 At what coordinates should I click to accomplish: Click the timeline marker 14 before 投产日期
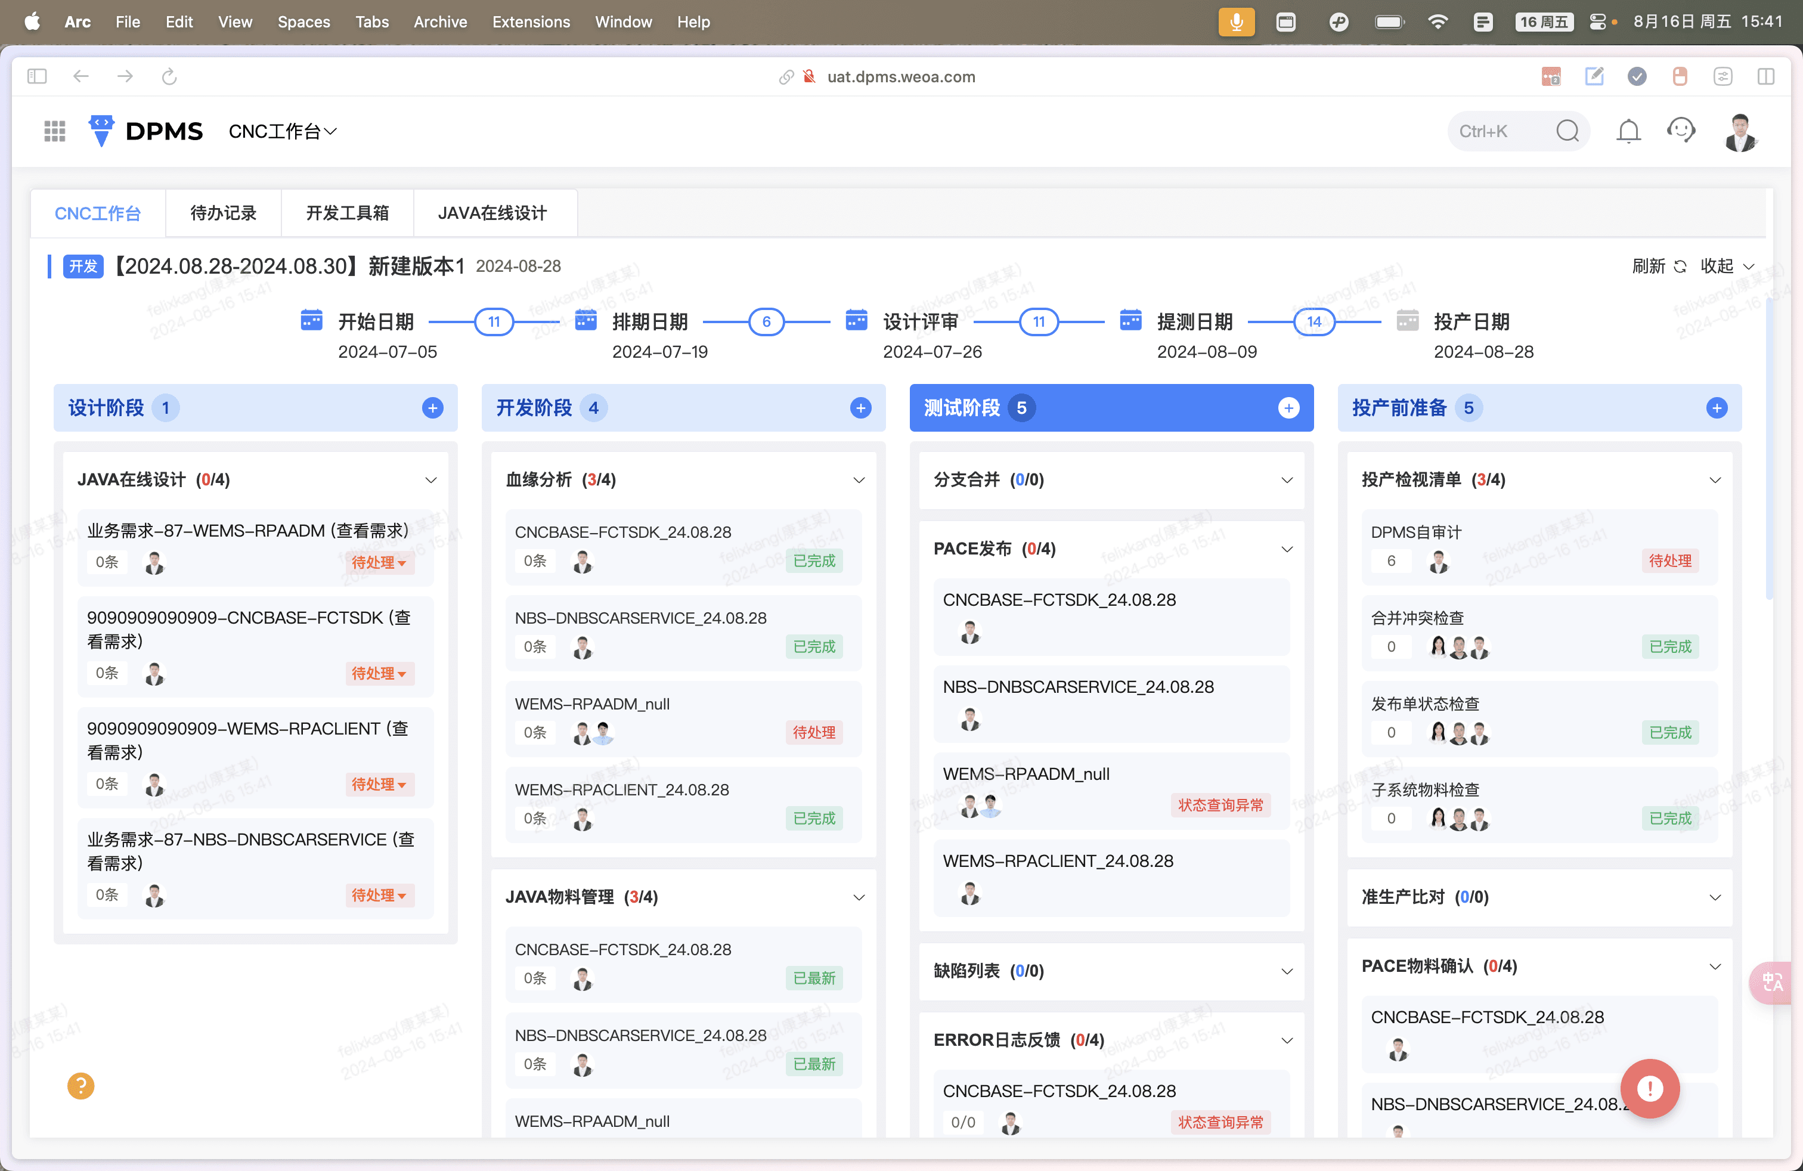(x=1313, y=321)
